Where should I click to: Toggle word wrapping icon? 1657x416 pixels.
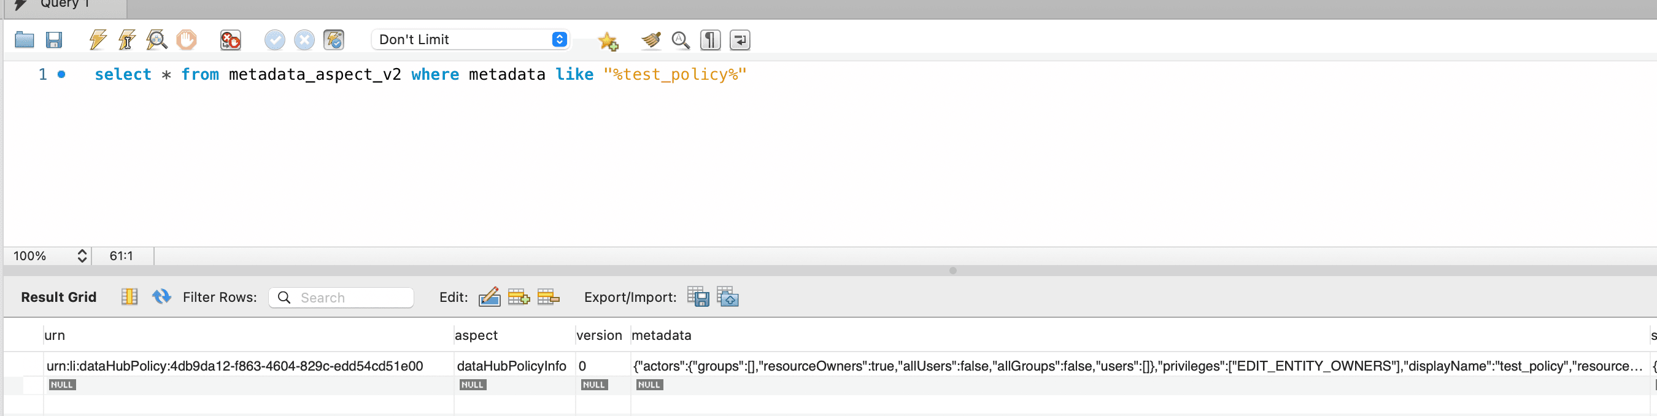click(740, 40)
